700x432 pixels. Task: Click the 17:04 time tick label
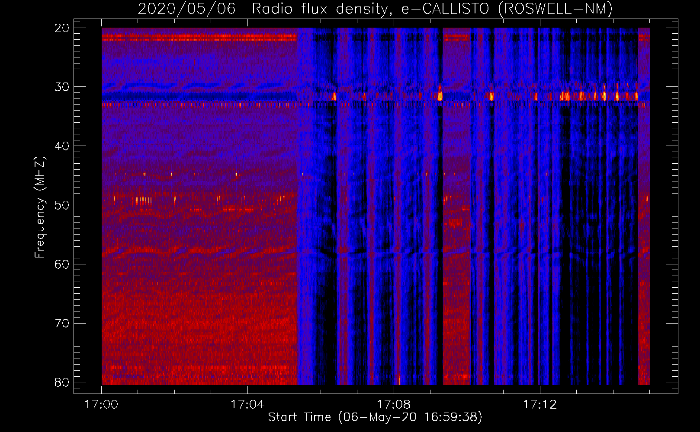point(247,405)
